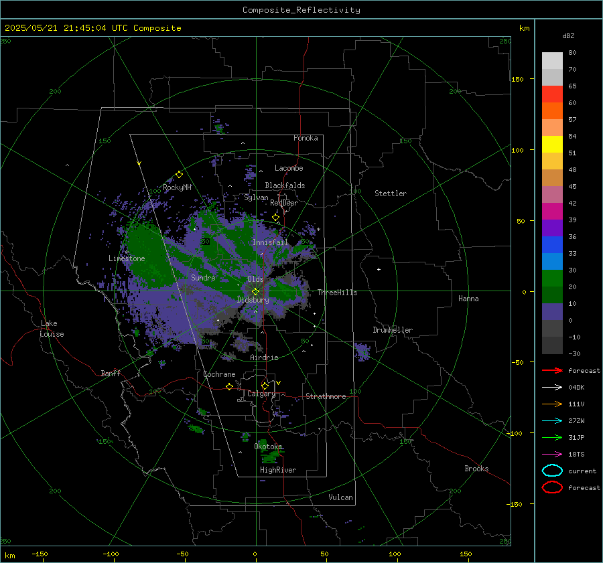Pick the orange swatch between 60 and 57
Image resolution: width=603 pixels, height=563 pixels.
click(x=552, y=111)
